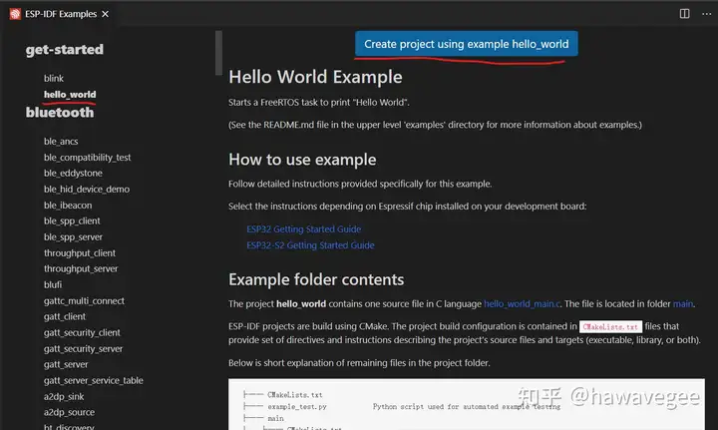Select the ESP-IDF Examples tab
The width and height of the screenshot is (718, 430).
(x=60, y=14)
